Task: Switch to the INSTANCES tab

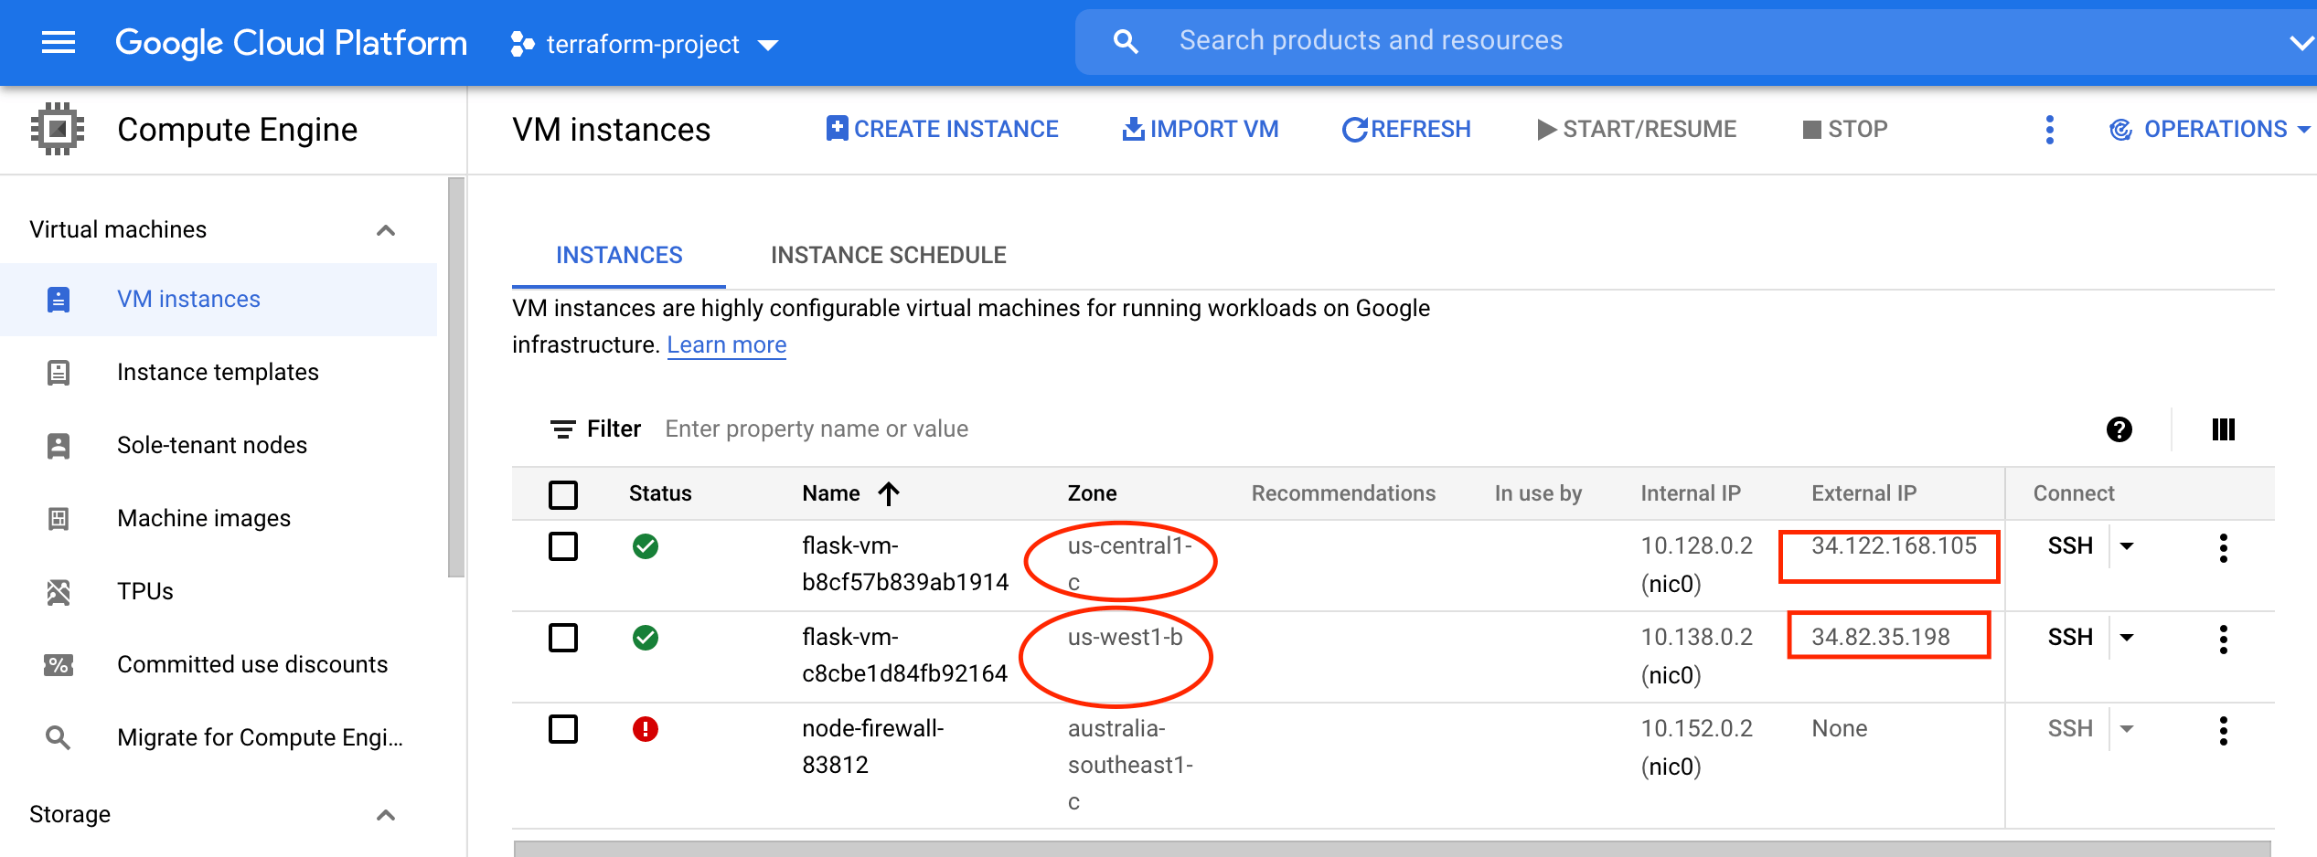Action: tap(619, 255)
